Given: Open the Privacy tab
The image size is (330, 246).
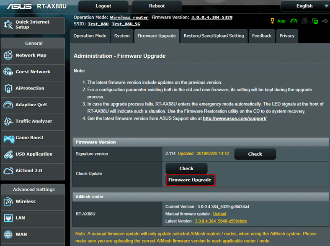Looking at the screenshot, I should coord(287,36).
